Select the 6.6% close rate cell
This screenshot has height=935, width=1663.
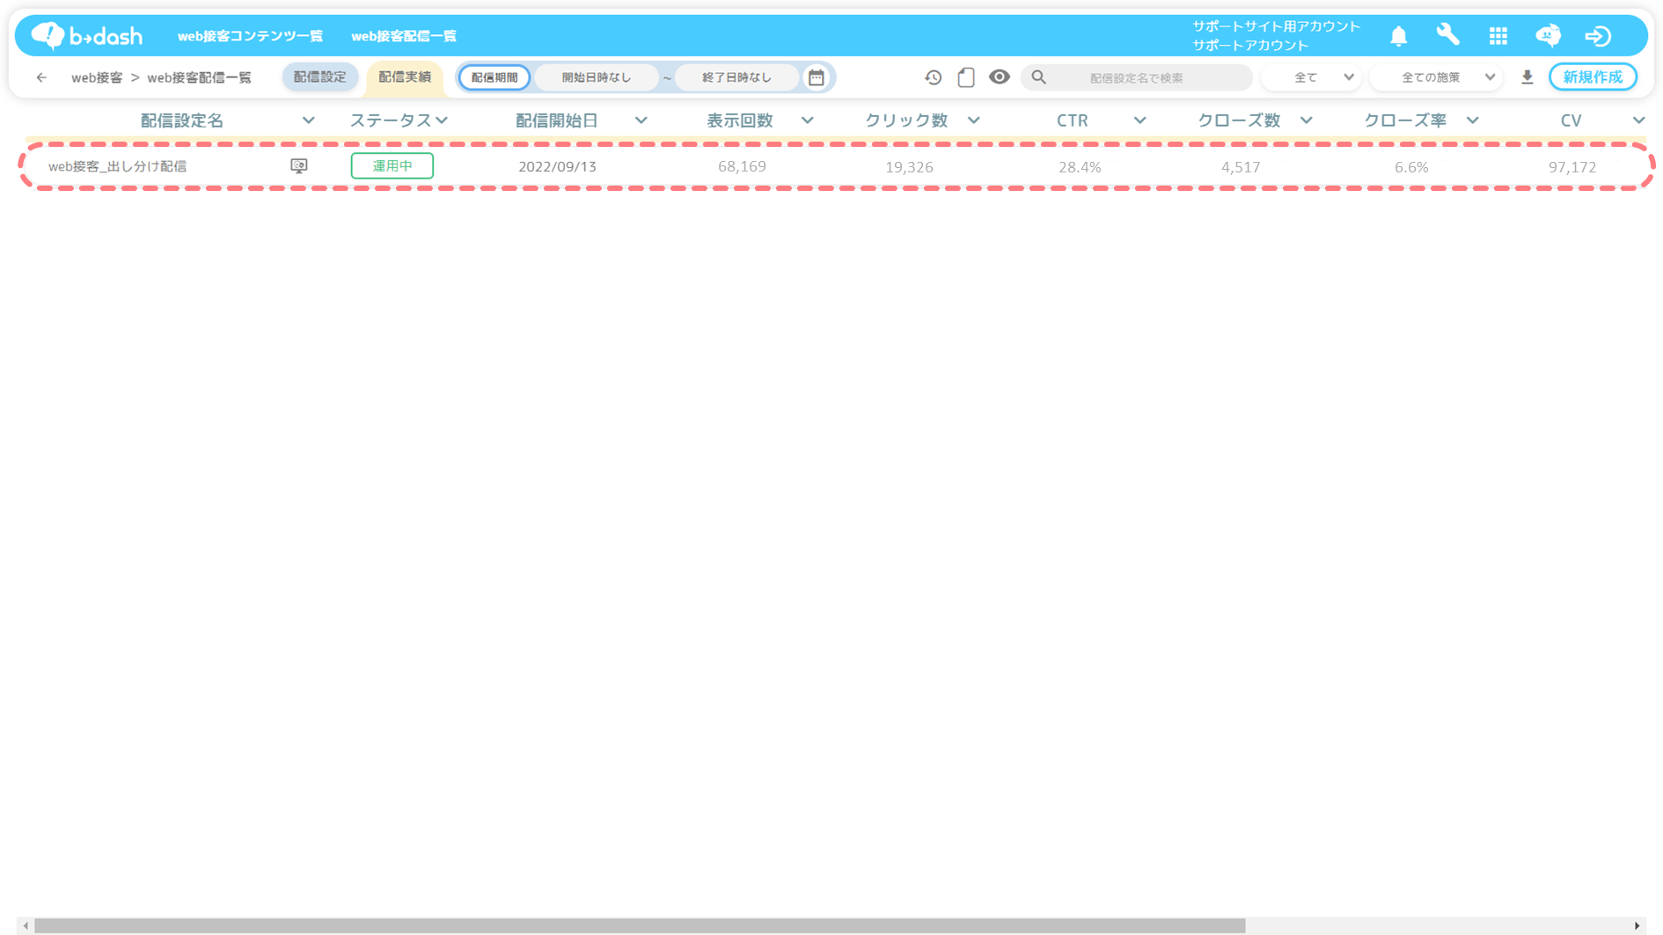point(1411,166)
